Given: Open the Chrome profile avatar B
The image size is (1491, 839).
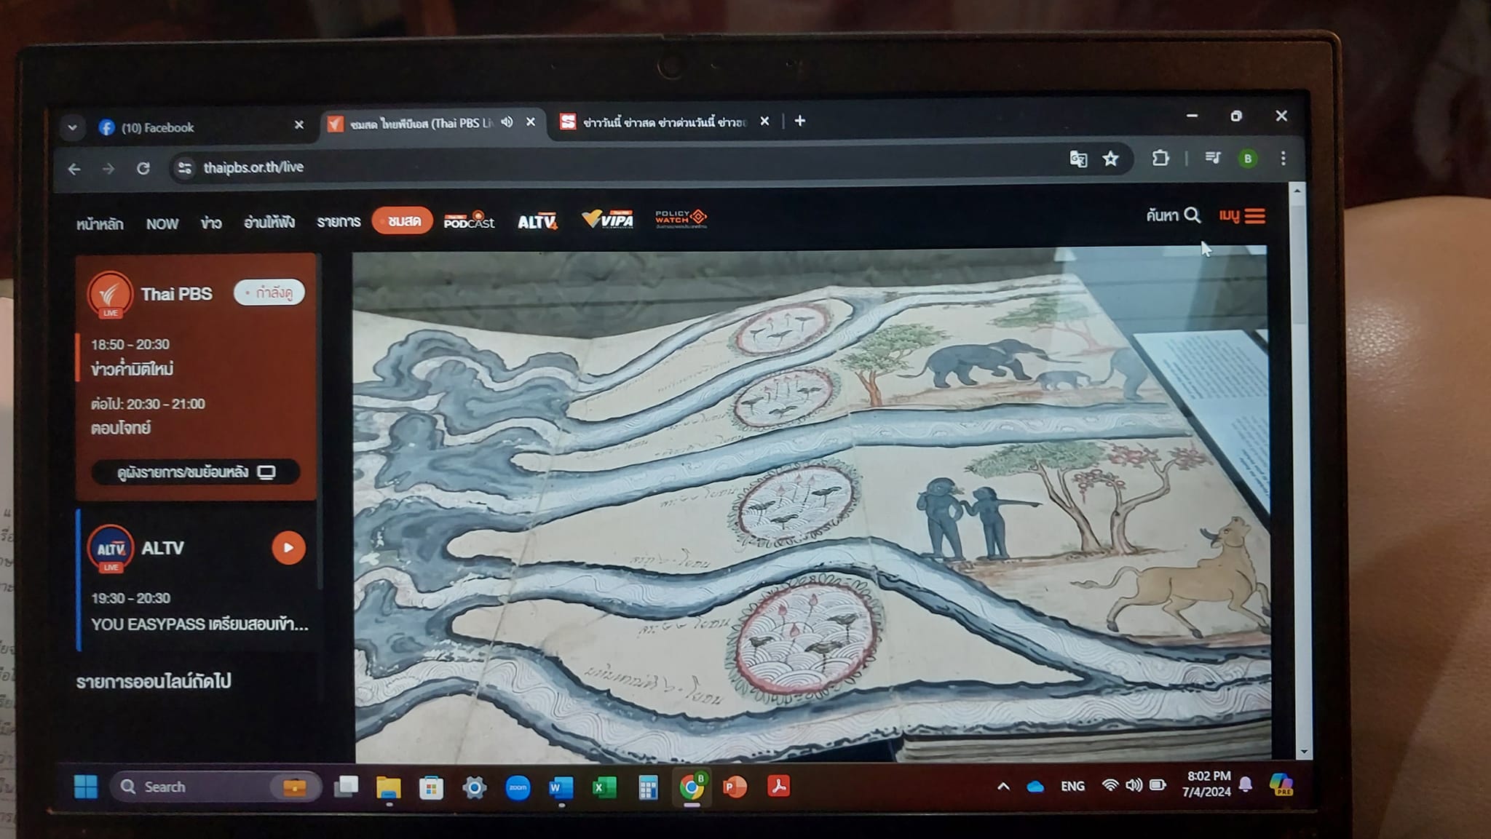Looking at the screenshot, I should tap(1248, 159).
